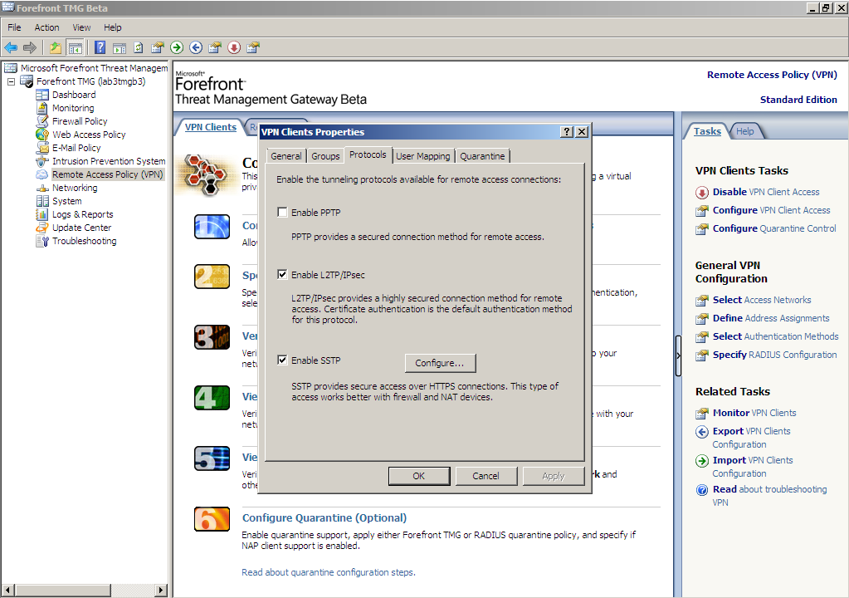Viewport: 849px width, 598px height.
Task: Click Select Authentication Methods link
Action: (x=775, y=336)
